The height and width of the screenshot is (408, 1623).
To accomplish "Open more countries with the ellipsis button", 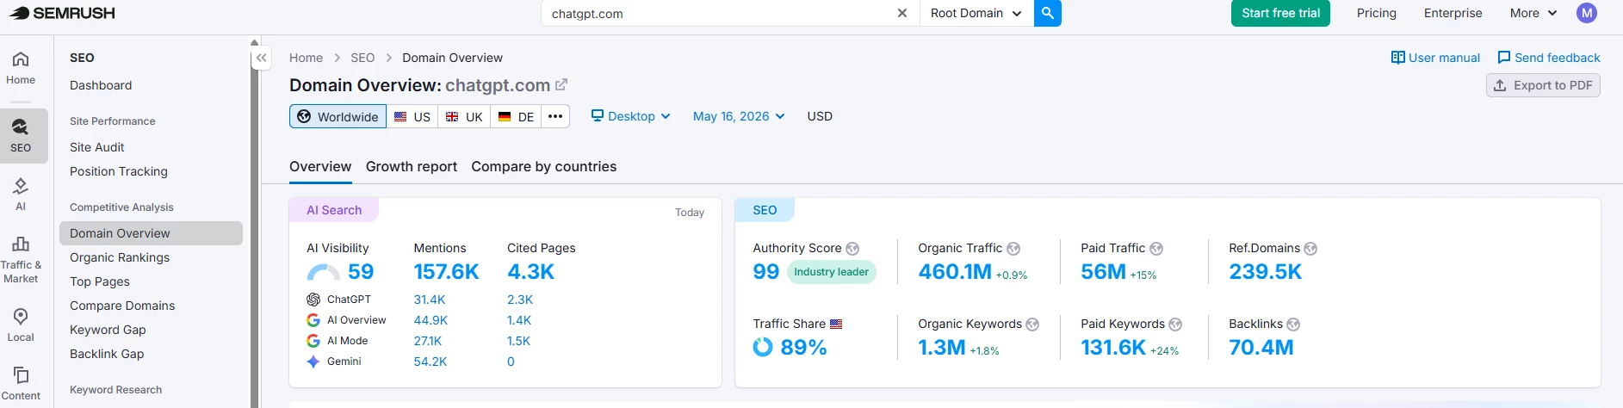I will (x=555, y=116).
